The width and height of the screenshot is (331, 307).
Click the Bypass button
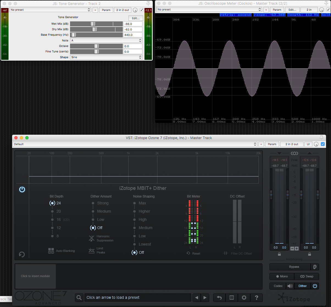pyautogui.click(x=290, y=267)
